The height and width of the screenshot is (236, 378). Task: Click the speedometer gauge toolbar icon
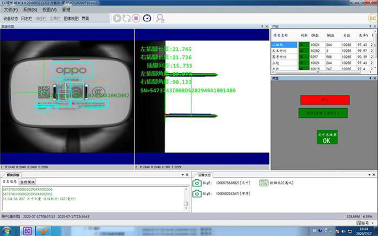(x=147, y=18)
